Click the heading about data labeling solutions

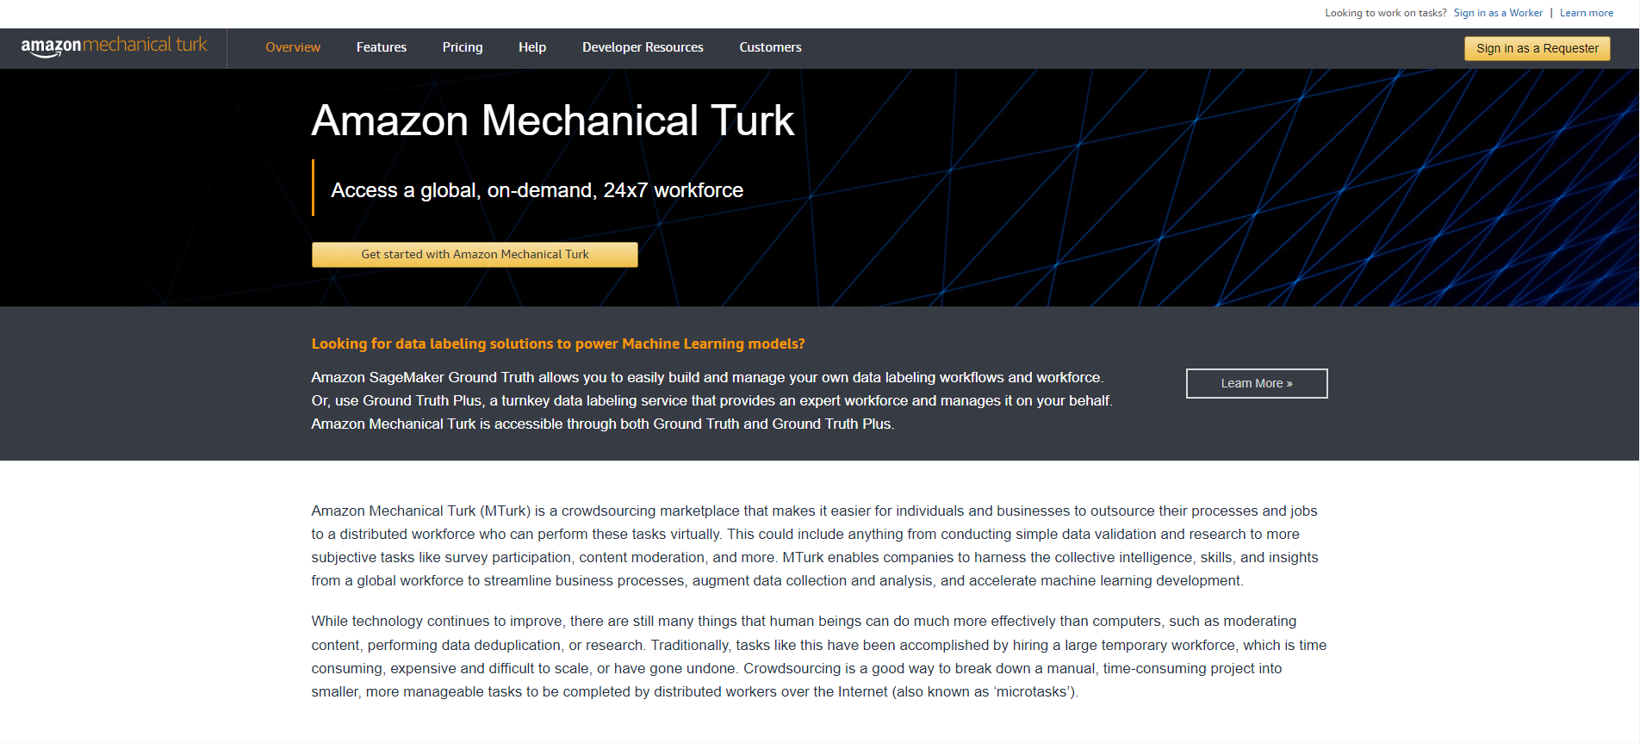point(558,344)
